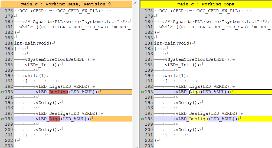
Task: Click change marker icon at line 193 left pane
Action: coord(2,92)
